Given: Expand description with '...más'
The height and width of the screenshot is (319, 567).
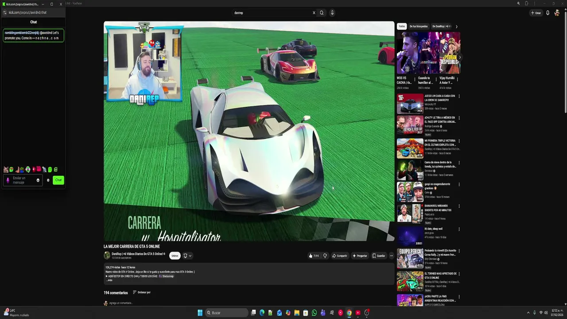Looking at the screenshot, I should pyautogui.click(x=109, y=280).
